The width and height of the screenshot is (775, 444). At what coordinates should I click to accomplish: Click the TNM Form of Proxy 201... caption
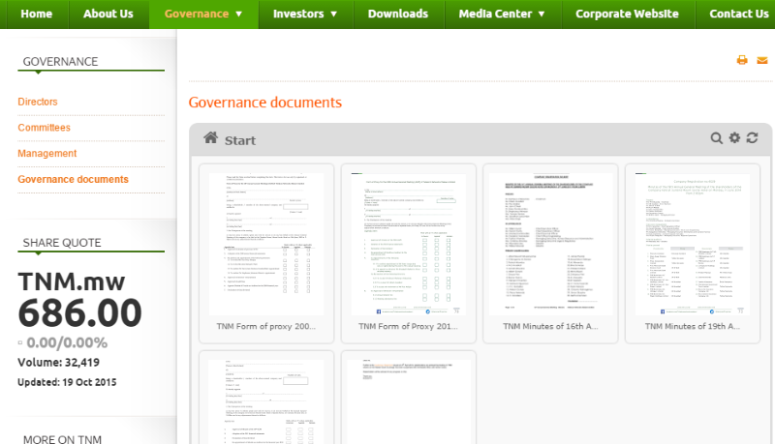pyautogui.click(x=408, y=326)
